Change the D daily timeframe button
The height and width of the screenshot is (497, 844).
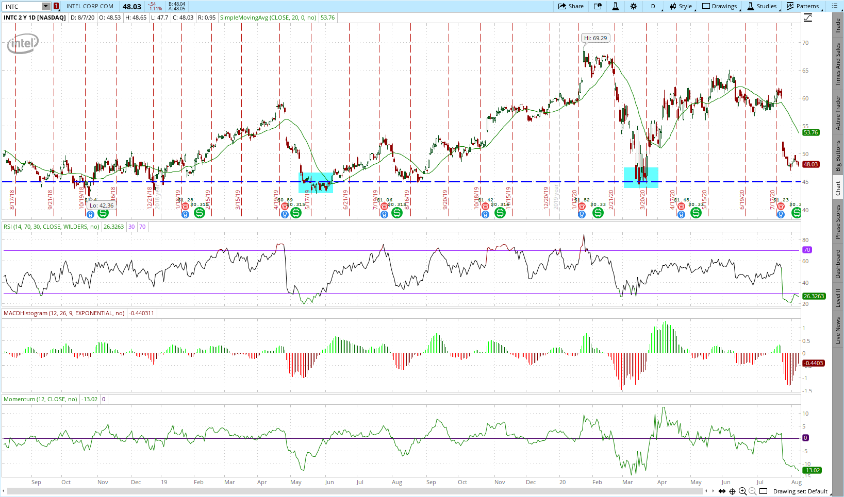click(x=653, y=6)
